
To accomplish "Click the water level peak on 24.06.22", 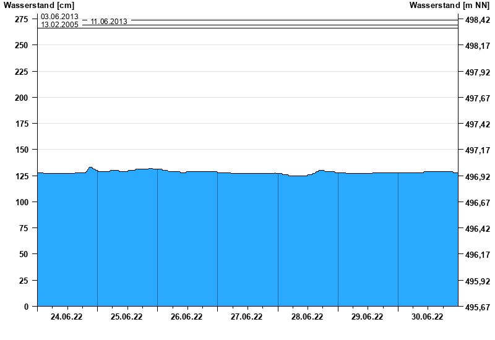I will pyautogui.click(x=90, y=168).
